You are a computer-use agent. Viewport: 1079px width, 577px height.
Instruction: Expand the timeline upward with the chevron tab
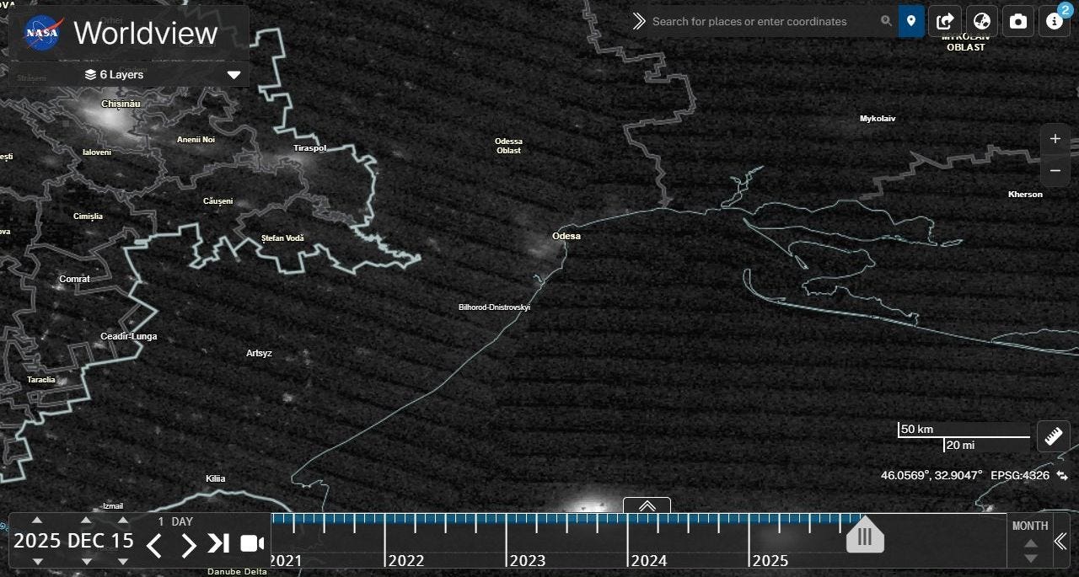pyautogui.click(x=647, y=505)
